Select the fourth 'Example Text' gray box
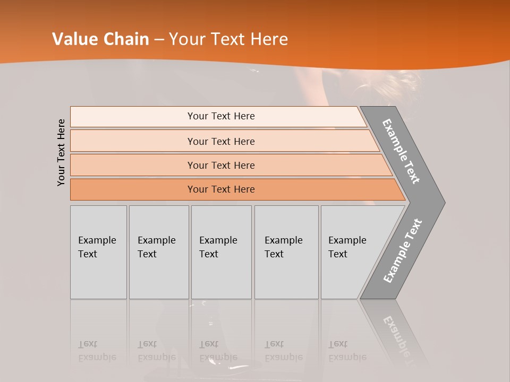 pyautogui.click(x=286, y=252)
